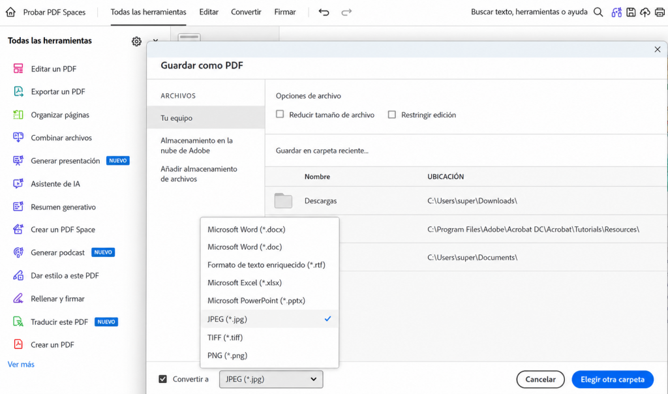Screen dimensions: 668x394
Task: Click NUEVO badge beside Generar podcast
Action: coord(103,252)
